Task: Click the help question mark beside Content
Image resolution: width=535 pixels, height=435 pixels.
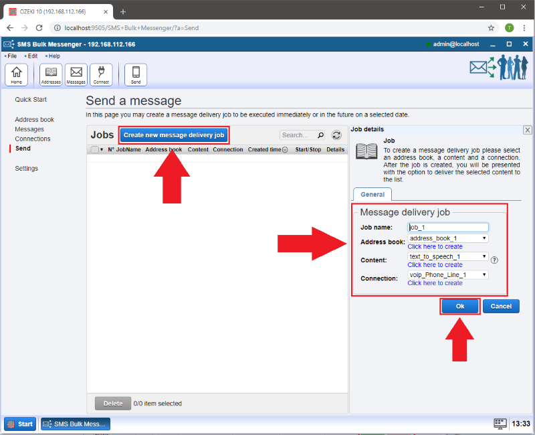Action: [494, 260]
